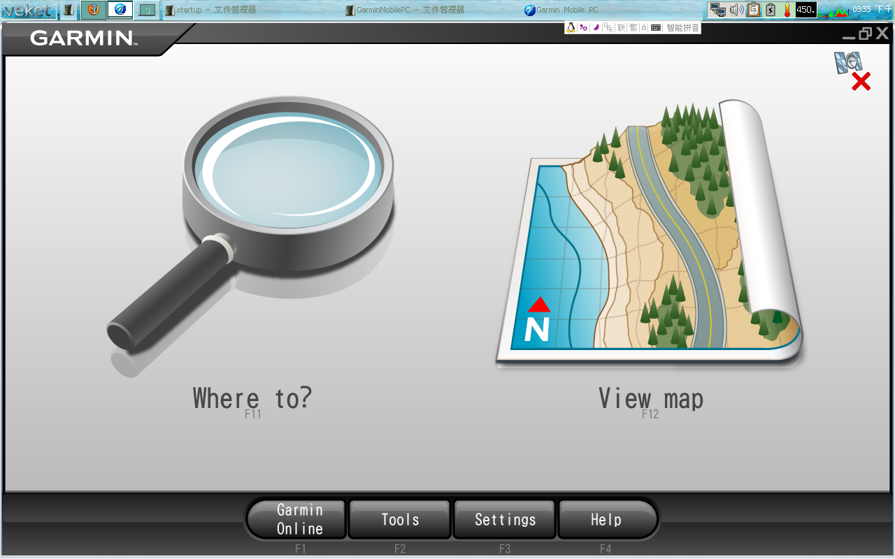Open the network connection tray icon
895x559 pixels.
click(717, 10)
